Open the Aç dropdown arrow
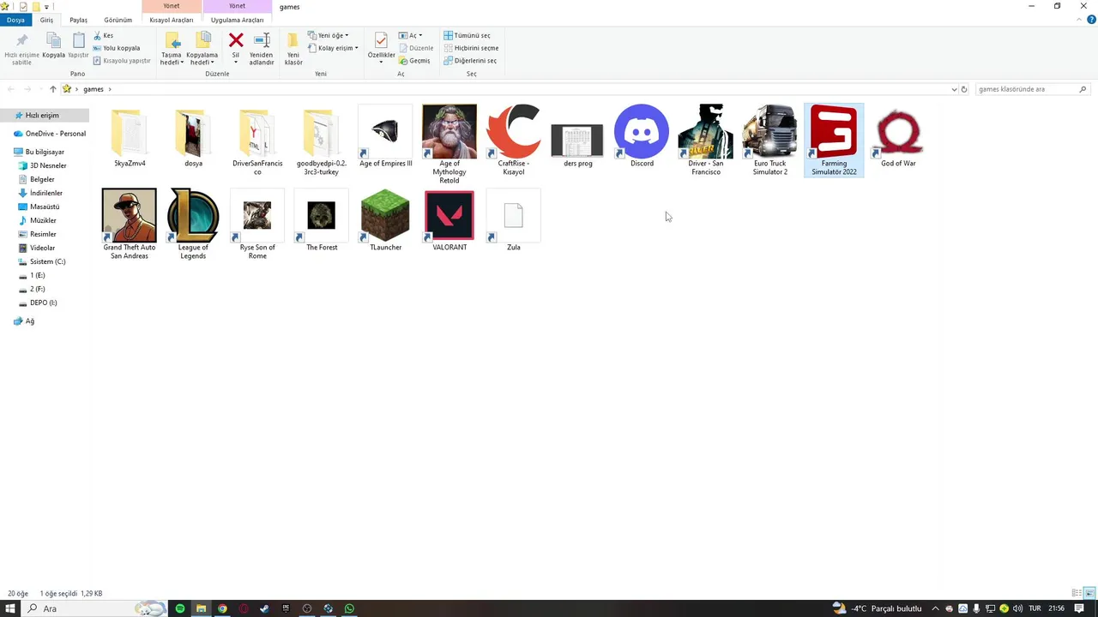1098x617 pixels. [x=421, y=35]
